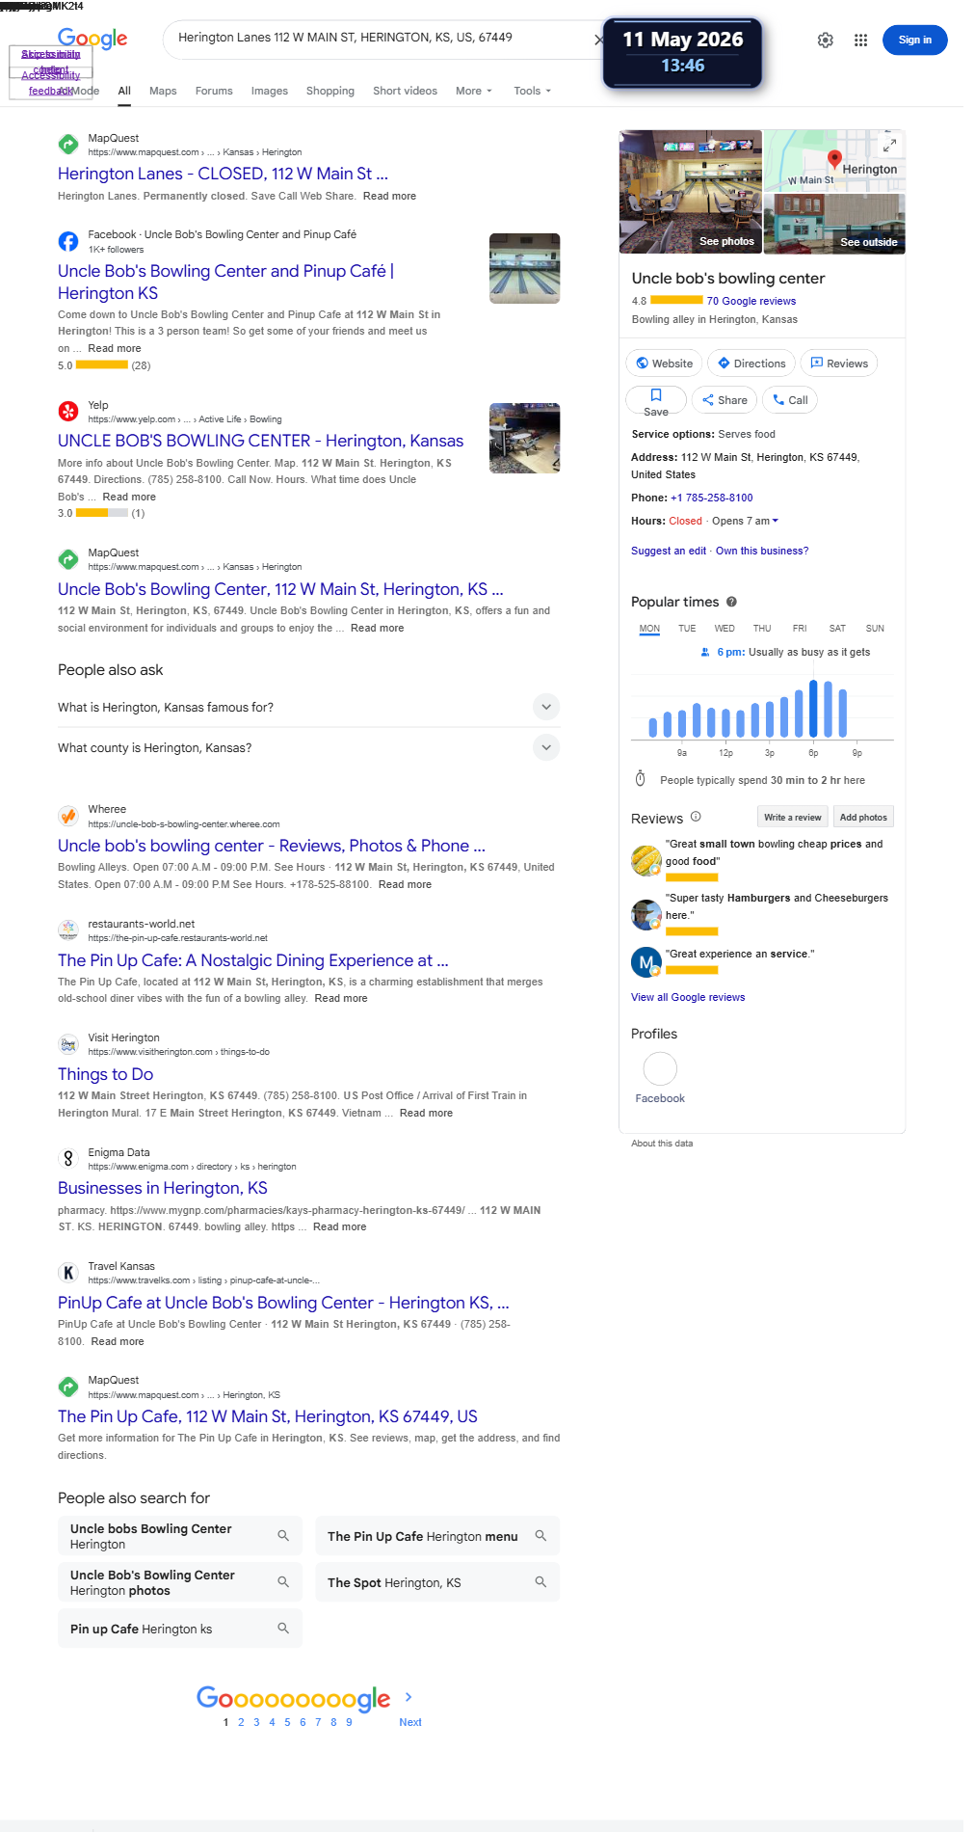Click the Sign in button

[x=915, y=40]
